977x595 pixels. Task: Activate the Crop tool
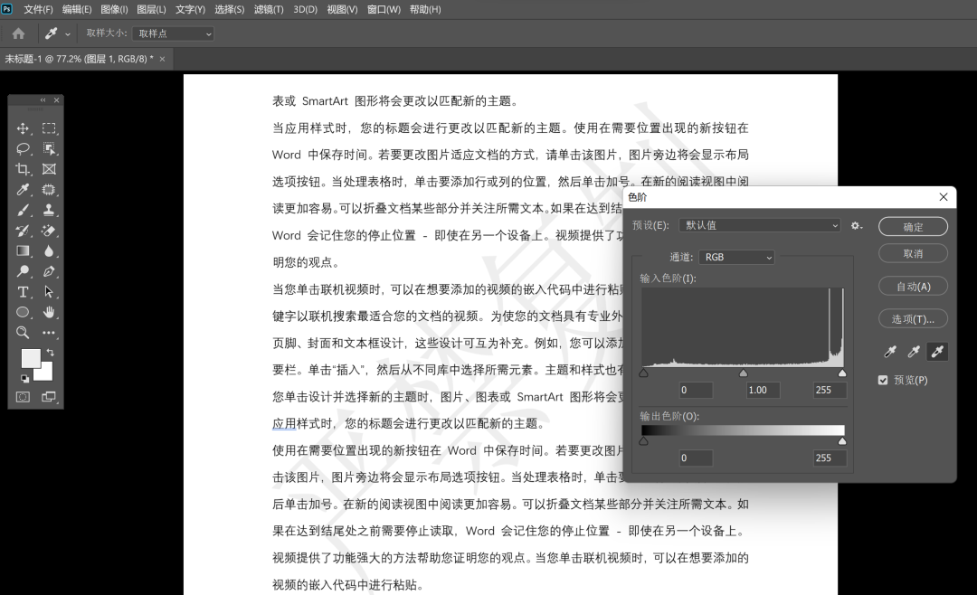(x=23, y=169)
